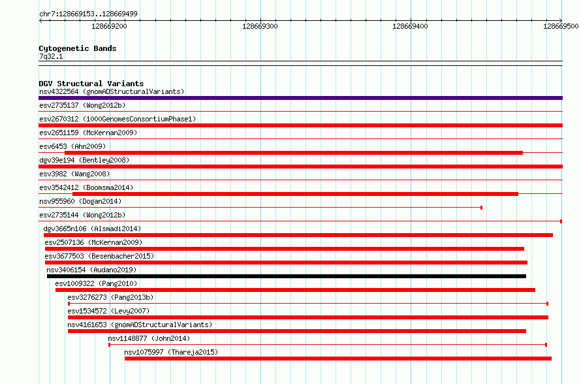Select the esv1534572 red bar

(308, 317)
